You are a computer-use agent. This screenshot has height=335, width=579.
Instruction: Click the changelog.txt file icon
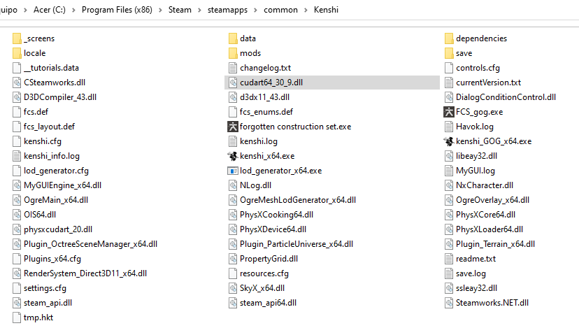[x=233, y=68]
